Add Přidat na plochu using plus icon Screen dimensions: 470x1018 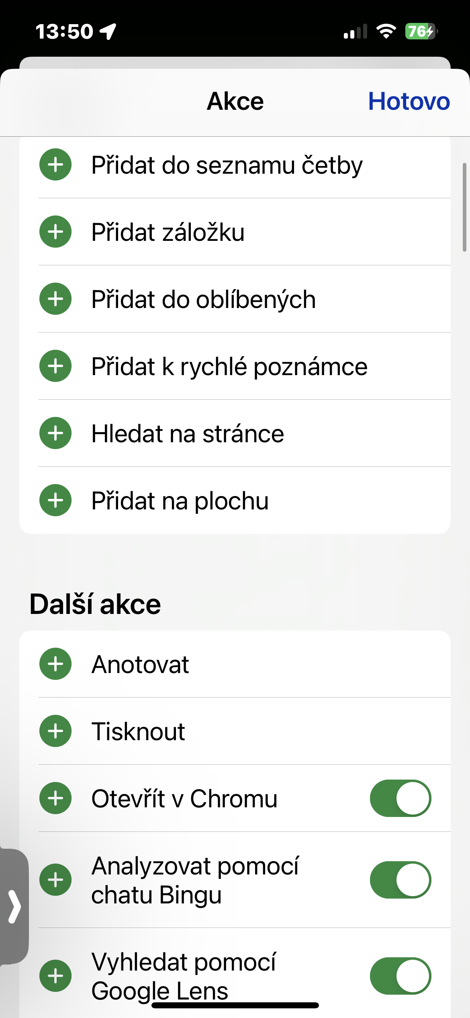click(x=55, y=501)
